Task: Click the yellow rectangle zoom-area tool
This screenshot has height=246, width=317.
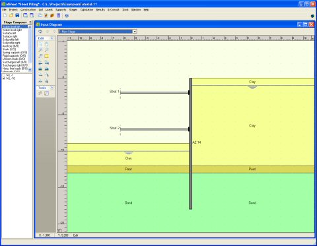Action: [47, 56]
